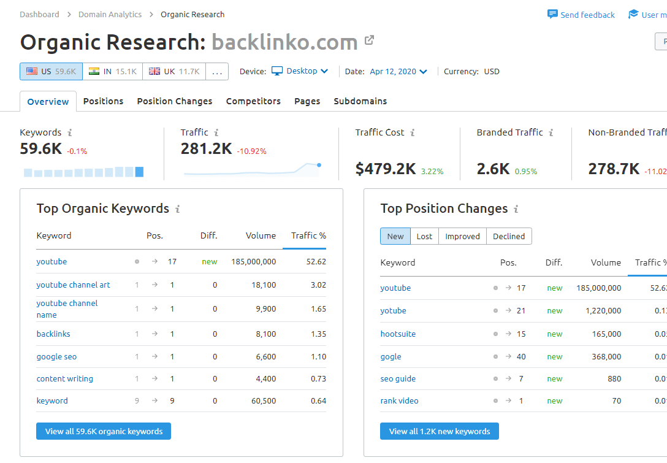The width and height of the screenshot is (667, 463).
Task: Click the 2.6K branded traffic value
Action: click(493, 169)
